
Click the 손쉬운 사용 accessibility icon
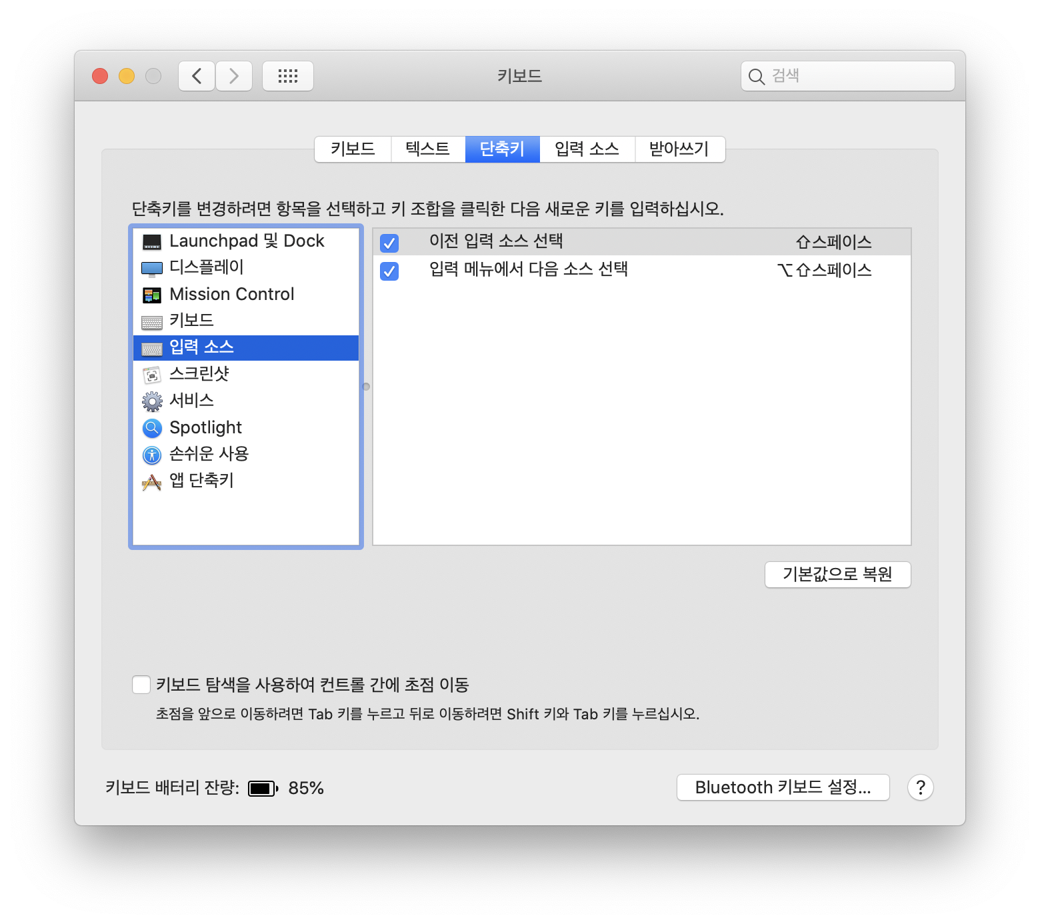(152, 455)
